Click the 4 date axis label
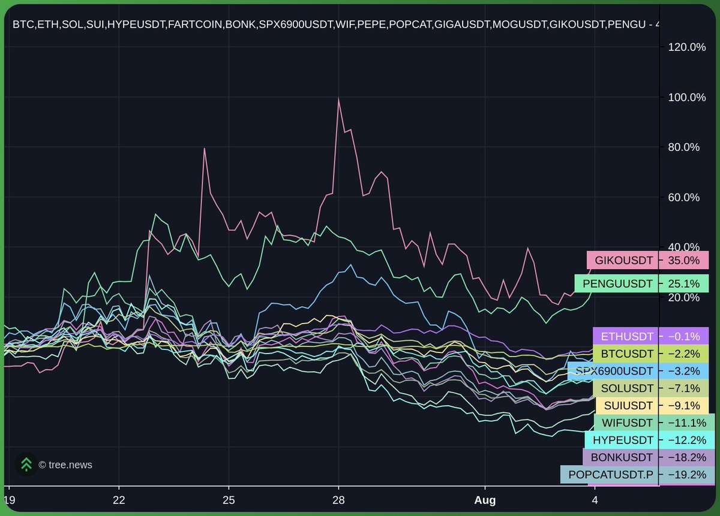720x516 pixels. click(x=595, y=500)
